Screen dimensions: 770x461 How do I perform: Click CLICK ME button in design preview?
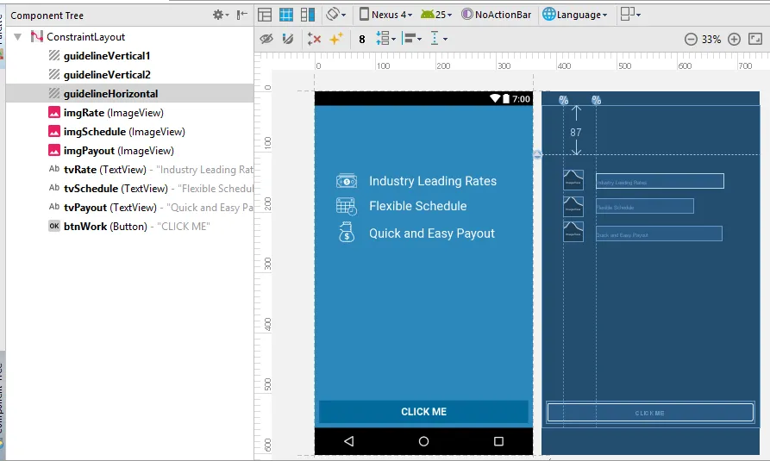point(423,412)
